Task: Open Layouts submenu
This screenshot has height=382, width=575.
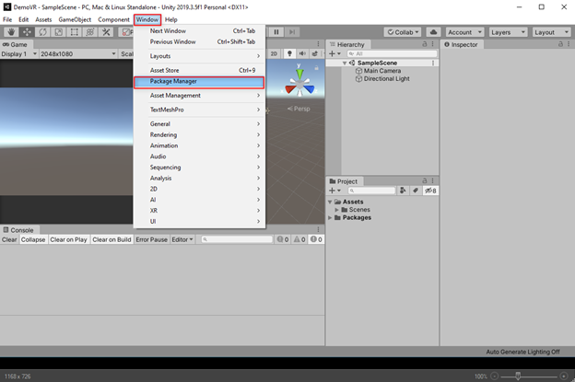Action: (x=199, y=56)
